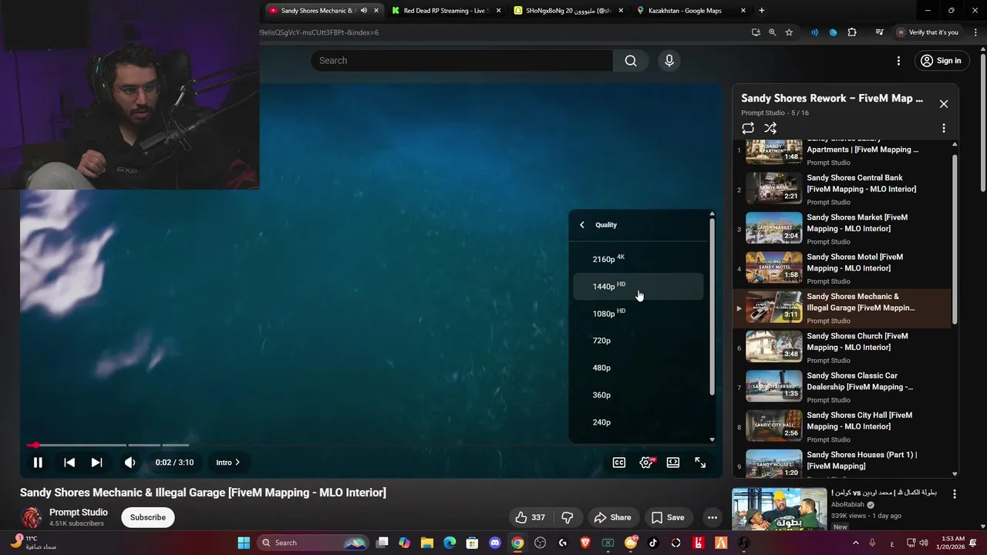Set quality to 480p
Viewport: 987px width, 555px height.
click(x=638, y=368)
